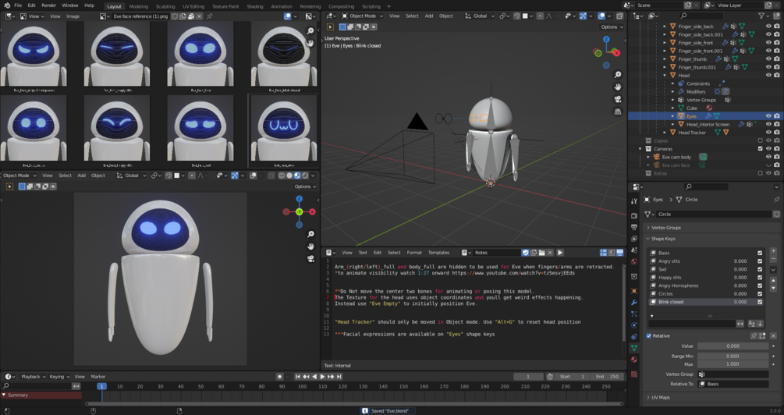This screenshot has width=784, height=415.
Task: Move shape key down in list
Action: pyautogui.click(x=774, y=289)
